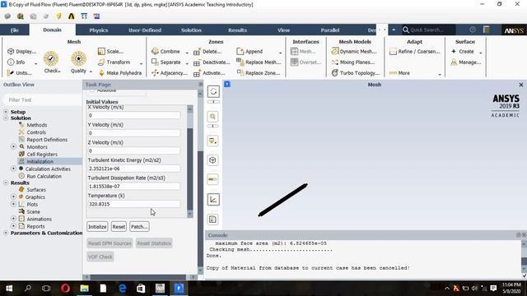Click Delete zones button
The image size is (527, 296).
[208, 52]
